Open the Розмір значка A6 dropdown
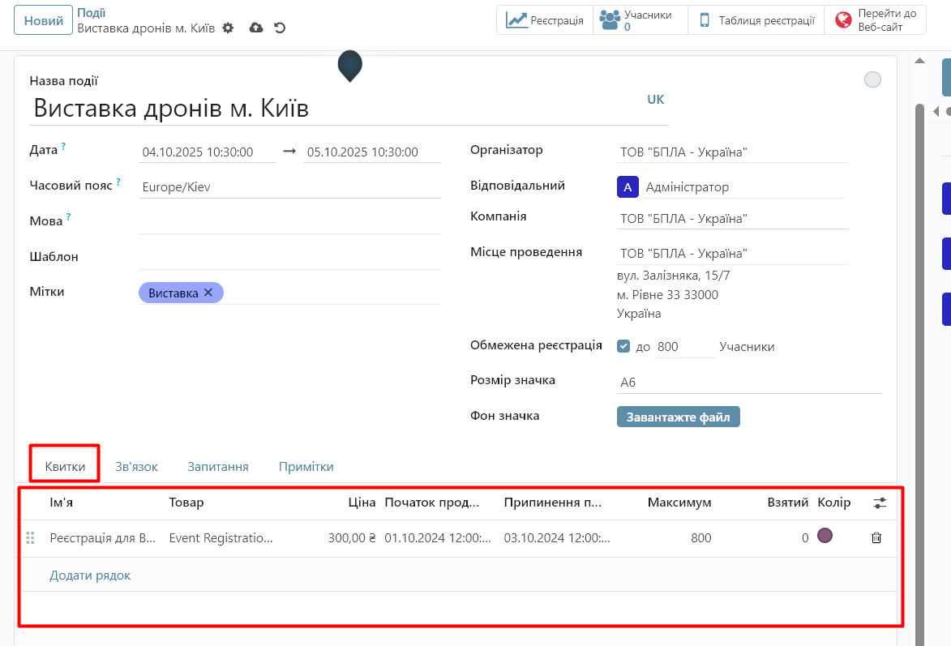The image size is (951, 646). tap(748, 382)
